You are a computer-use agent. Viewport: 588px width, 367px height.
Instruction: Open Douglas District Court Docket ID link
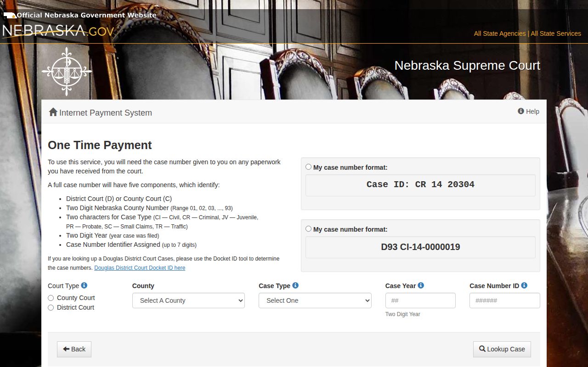coord(140,268)
